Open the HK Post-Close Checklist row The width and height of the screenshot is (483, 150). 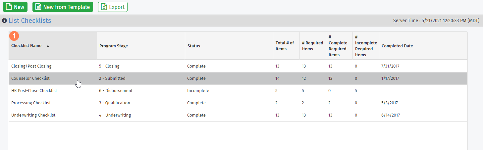[34, 91]
